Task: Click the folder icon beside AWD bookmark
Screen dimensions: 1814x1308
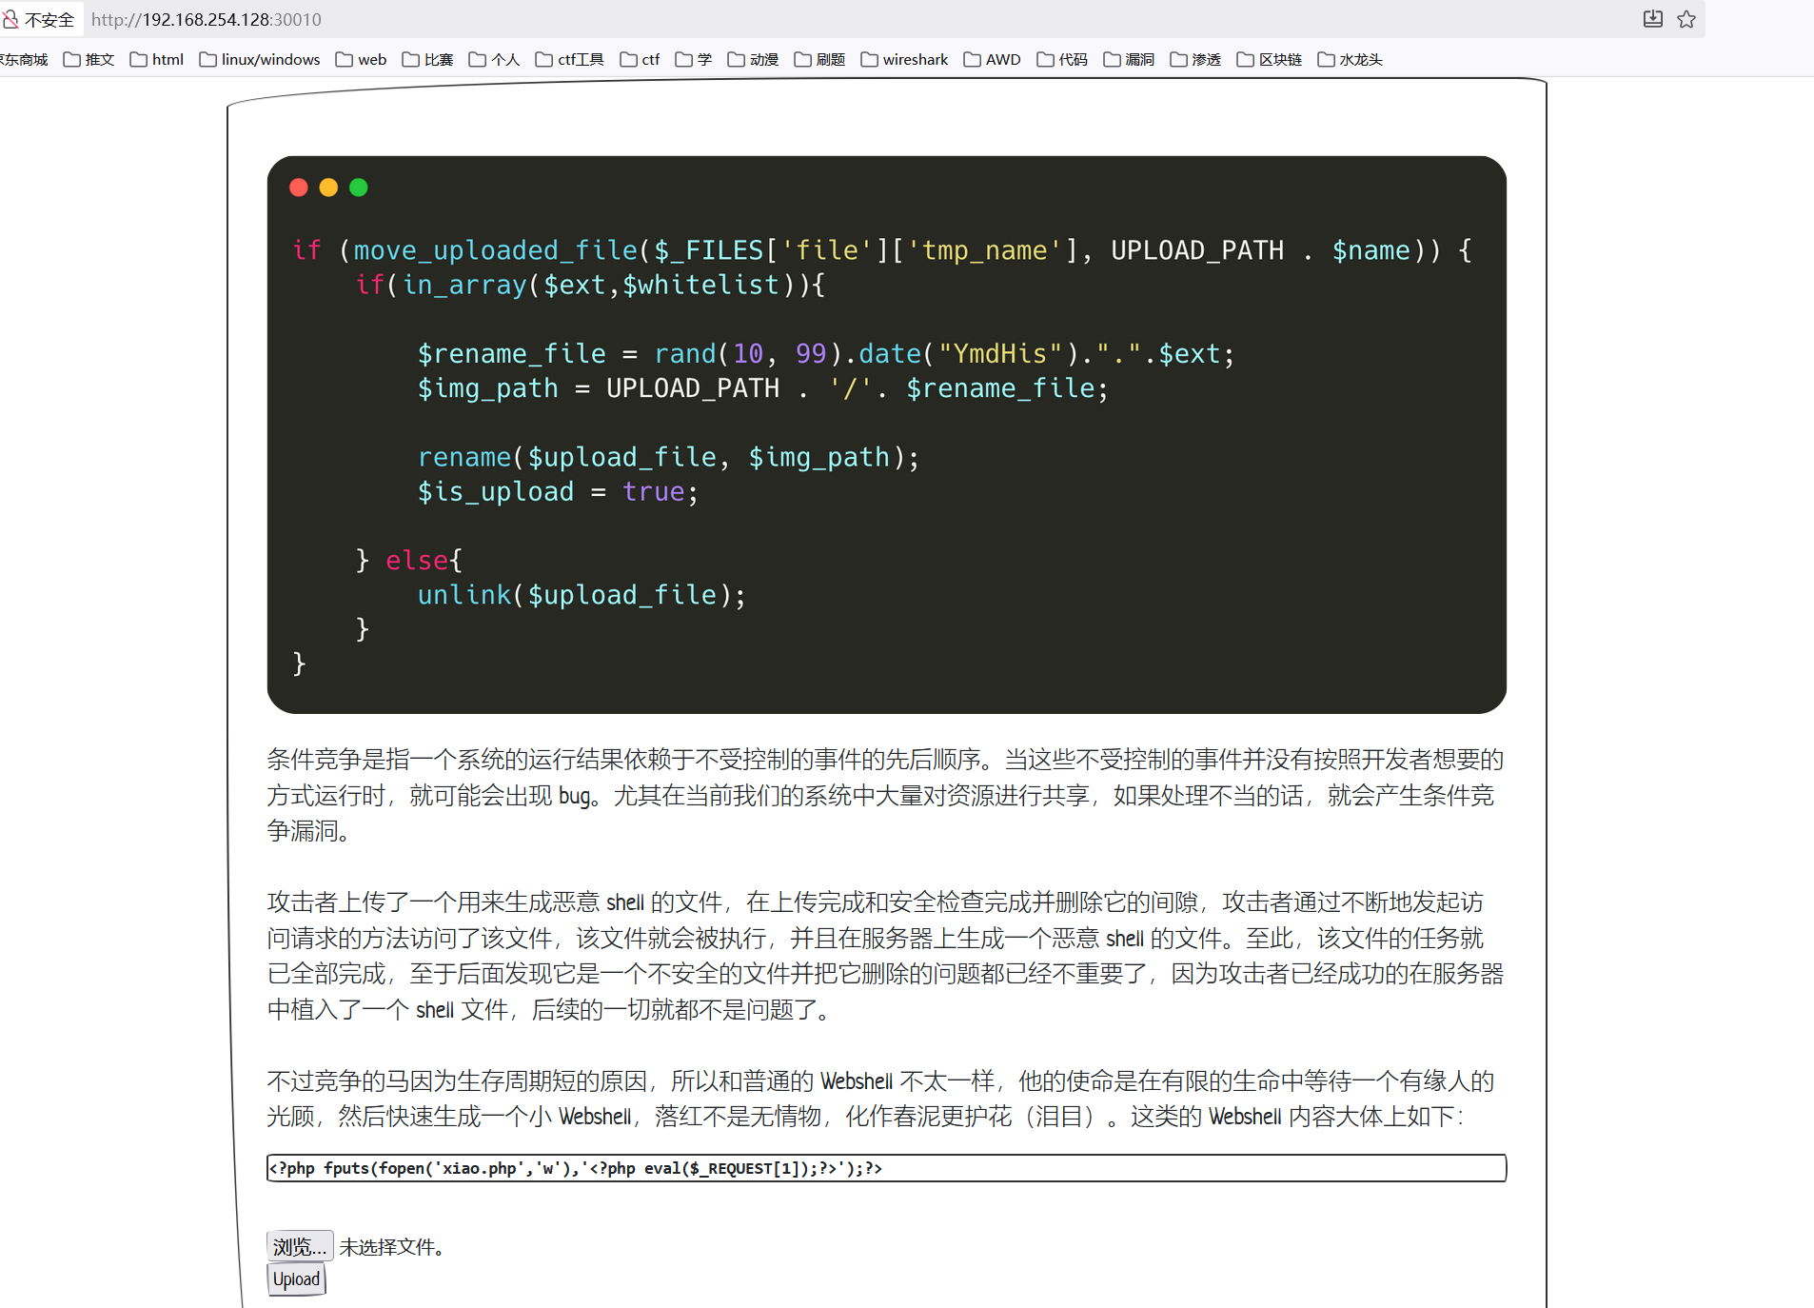Action: pyautogui.click(x=972, y=59)
